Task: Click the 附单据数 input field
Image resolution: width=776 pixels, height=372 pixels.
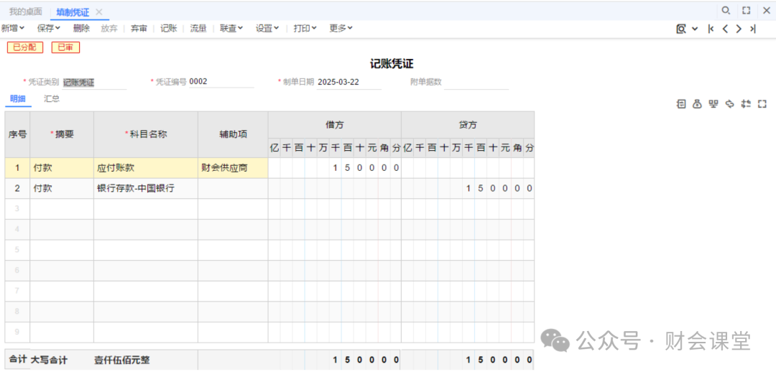Action: coord(476,83)
